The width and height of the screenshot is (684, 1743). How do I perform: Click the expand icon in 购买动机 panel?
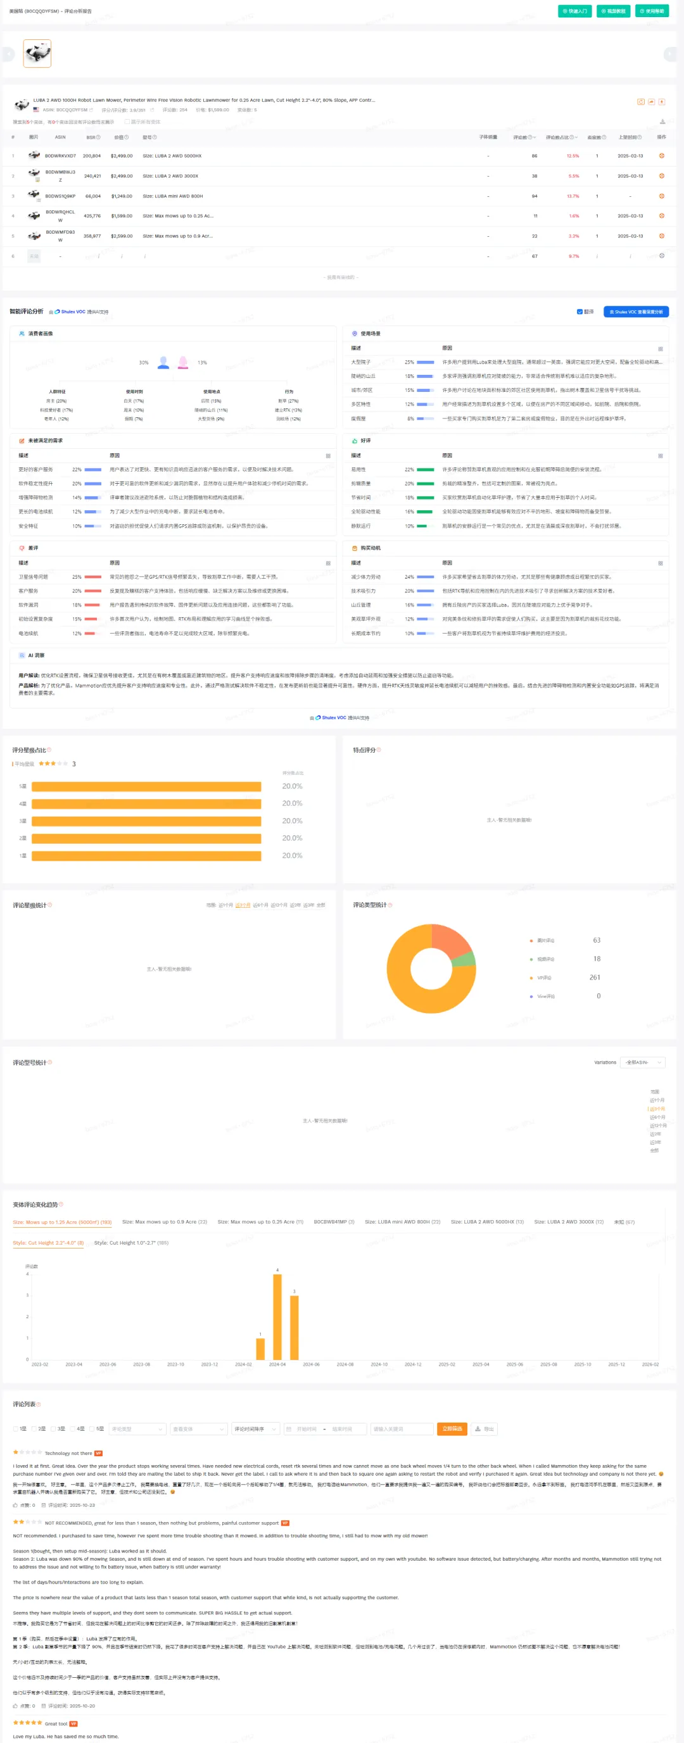tap(661, 563)
